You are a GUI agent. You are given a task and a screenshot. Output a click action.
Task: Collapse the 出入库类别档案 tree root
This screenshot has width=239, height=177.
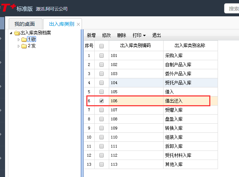11,33
